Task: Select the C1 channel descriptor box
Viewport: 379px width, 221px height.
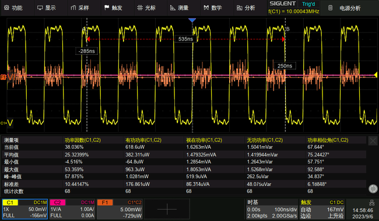Action: [x=25, y=209]
